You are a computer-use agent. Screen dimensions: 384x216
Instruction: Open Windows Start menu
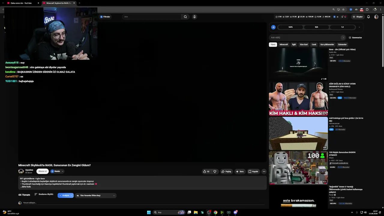point(149,212)
